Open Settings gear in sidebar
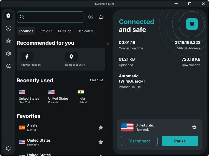209x156 pixels. tap(8, 148)
